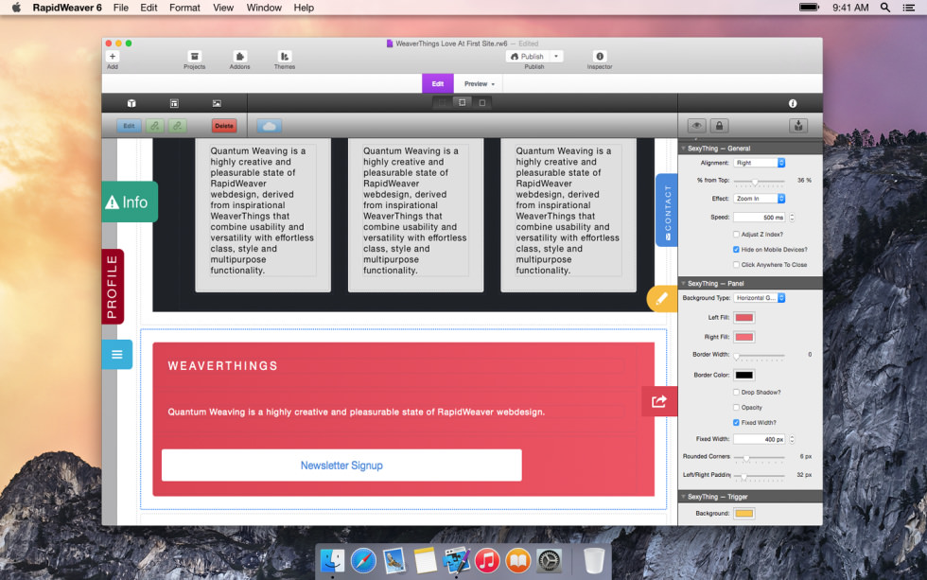Choose the plain square view mode icon
The height and width of the screenshot is (580, 927).
pos(481,103)
